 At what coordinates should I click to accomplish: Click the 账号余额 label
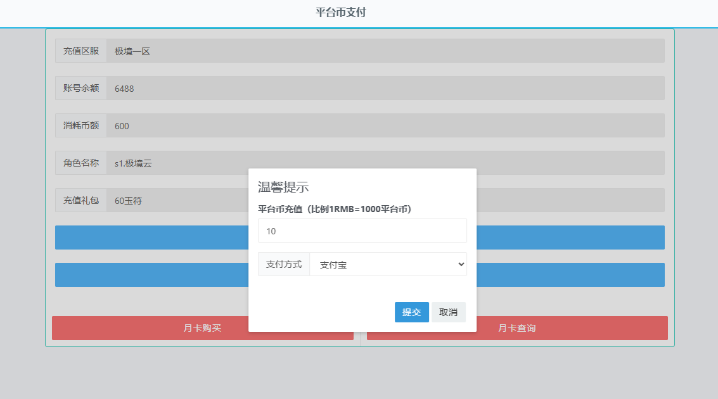[x=81, y=89]
